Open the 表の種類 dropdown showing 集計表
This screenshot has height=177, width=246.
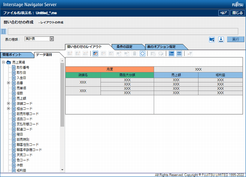[x=39, y=39]
